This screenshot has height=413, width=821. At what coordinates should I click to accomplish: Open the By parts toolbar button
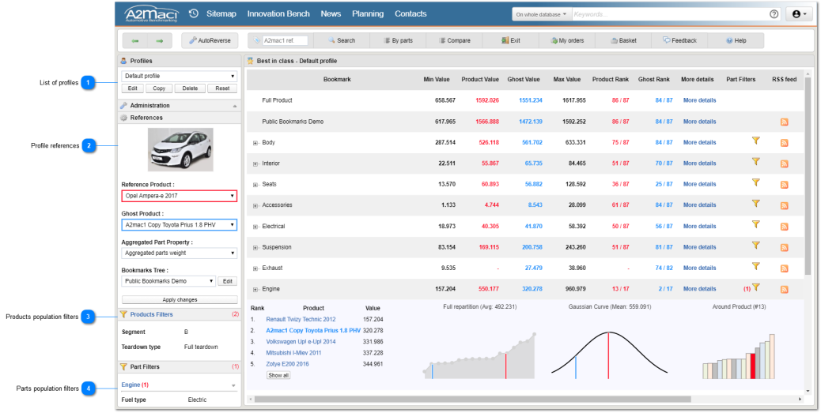pos(398,40)
